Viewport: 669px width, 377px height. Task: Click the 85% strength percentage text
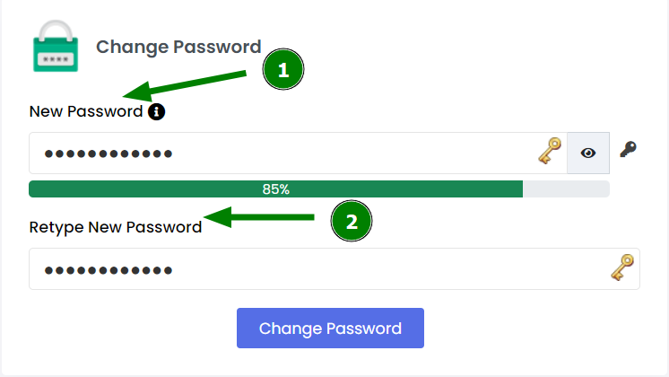click(276, 189)
